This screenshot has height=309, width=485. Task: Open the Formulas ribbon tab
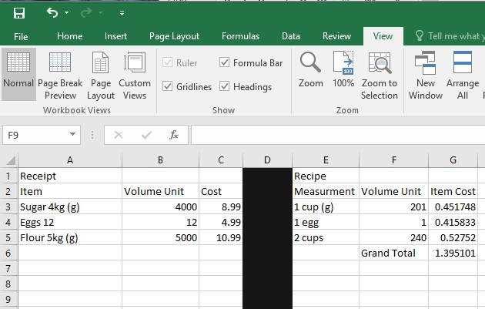click(x=240, y=36)
